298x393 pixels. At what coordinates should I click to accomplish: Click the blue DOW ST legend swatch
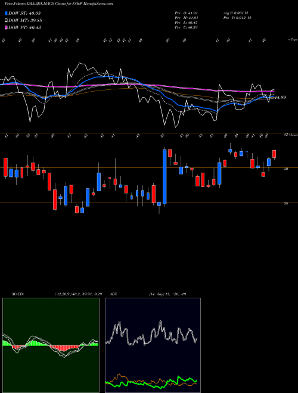click(x=7, y=13)
